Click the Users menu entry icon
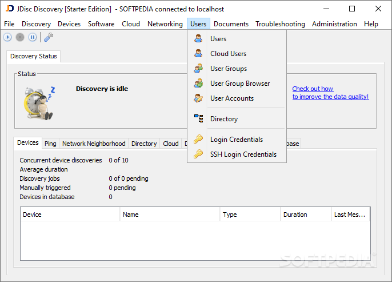This screenshot has height=282, width=392. 198,38
